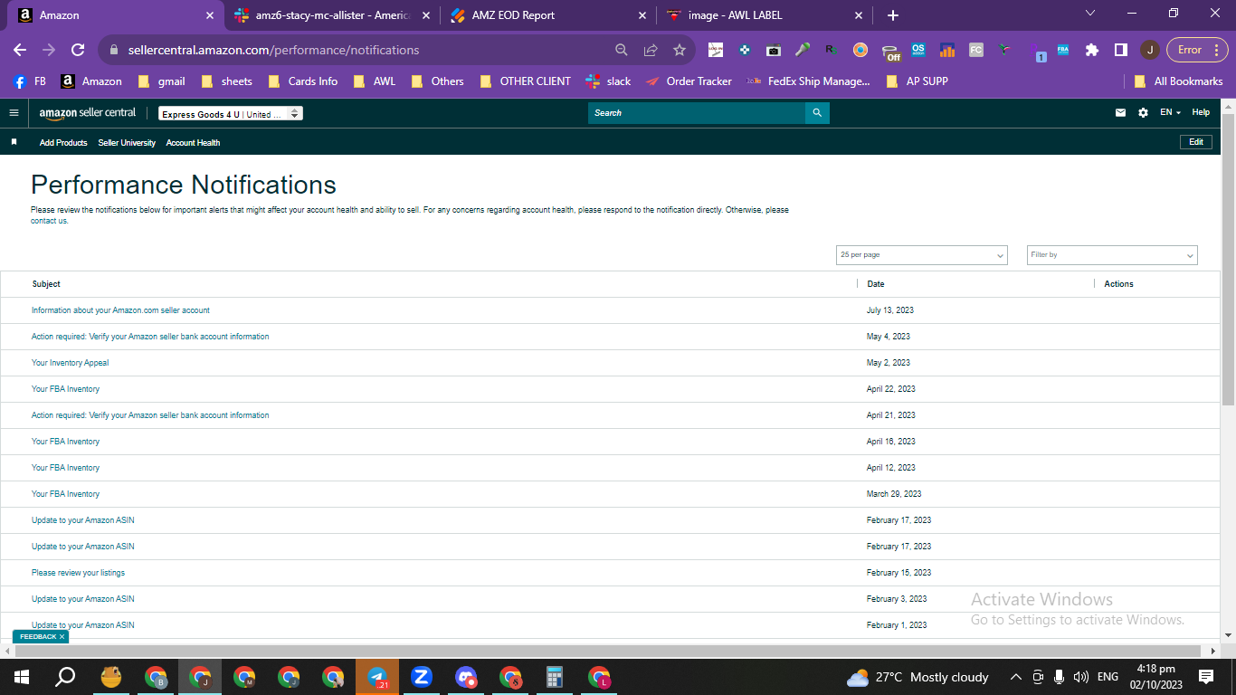
Task: Open the settings gear icon in Seller Central
Action: (x=1143, y=113)
